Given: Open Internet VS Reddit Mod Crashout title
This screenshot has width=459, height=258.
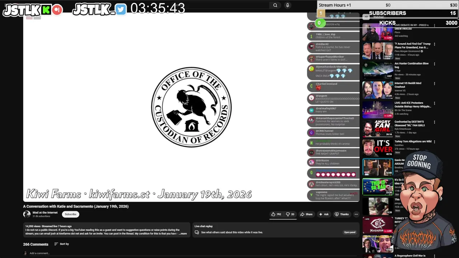Looking at the screenshot, I should (408, 85).
